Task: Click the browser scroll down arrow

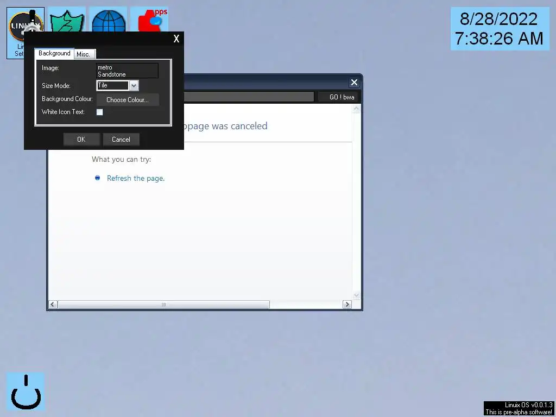Action: tap(356, 295)
